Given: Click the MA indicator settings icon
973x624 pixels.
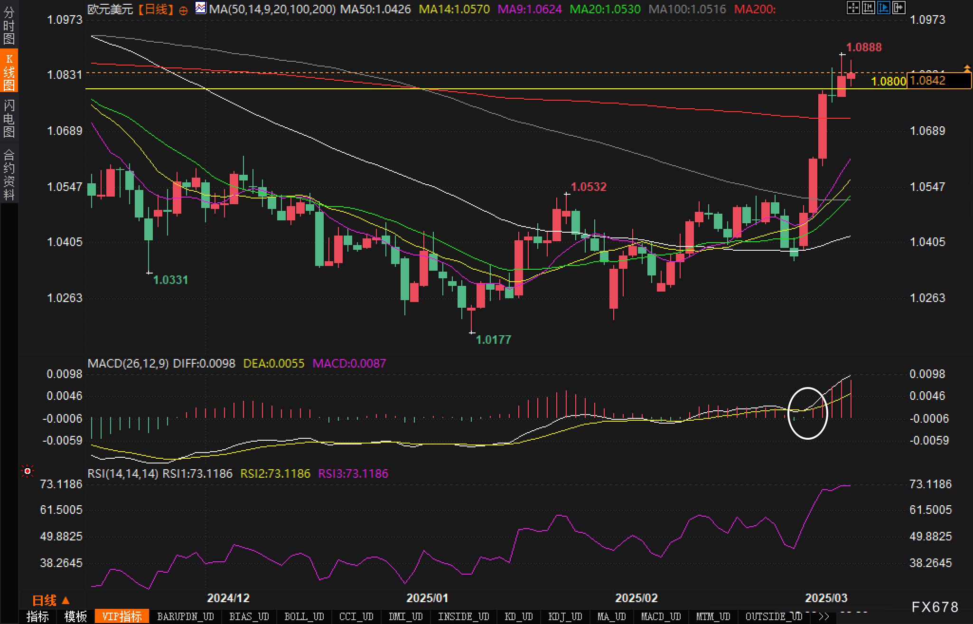Looking at the screenshot, I should [x=201, y=9].
